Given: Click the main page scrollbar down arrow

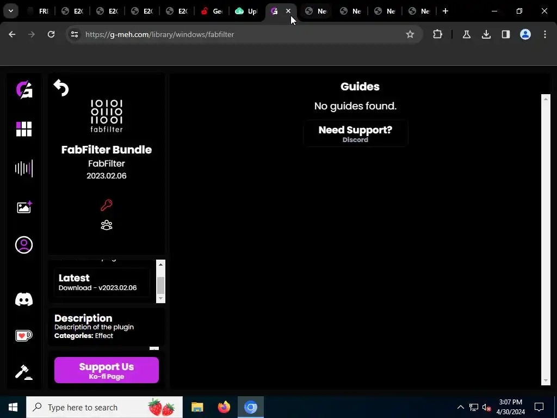Looking at the screenshot, I should click(x=546, y=381).
